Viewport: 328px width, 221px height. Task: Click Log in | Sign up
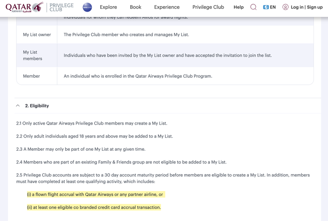point(306,7)
